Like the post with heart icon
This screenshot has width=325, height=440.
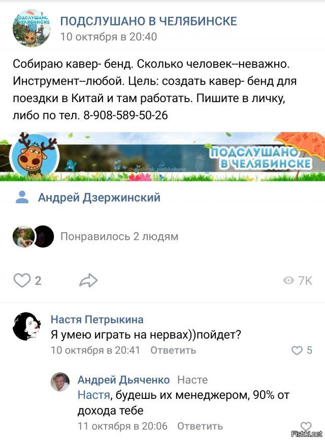(x=22, y=280)
